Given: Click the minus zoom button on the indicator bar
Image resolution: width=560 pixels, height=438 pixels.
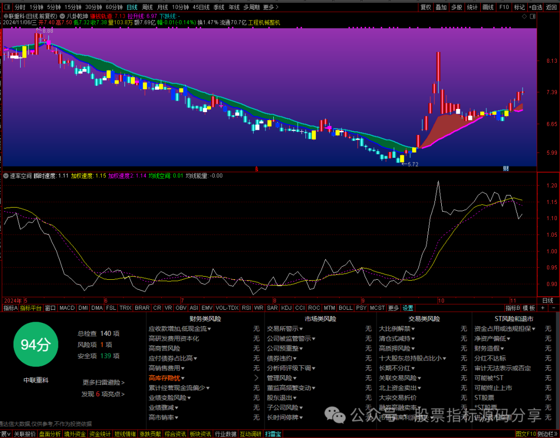Looking at the screenshot, I should click(554, 308).
